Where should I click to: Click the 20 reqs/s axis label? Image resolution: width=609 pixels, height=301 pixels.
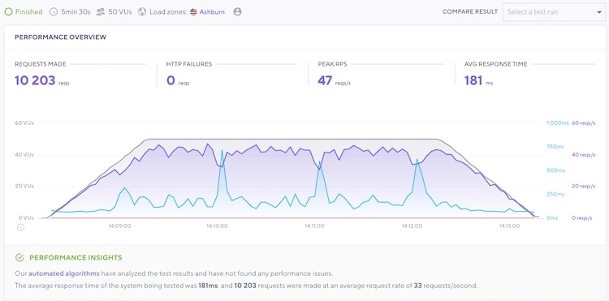pyautogui.click(x=584, y=186)
